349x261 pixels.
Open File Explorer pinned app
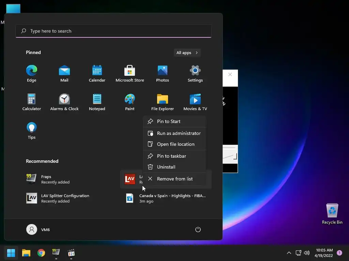(x=163, y=102)
